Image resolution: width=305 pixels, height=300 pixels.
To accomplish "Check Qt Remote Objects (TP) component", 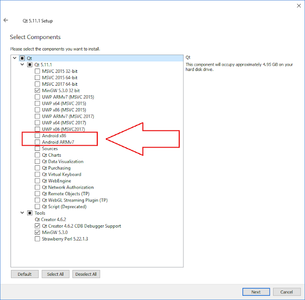I will (x=37, y=193).
